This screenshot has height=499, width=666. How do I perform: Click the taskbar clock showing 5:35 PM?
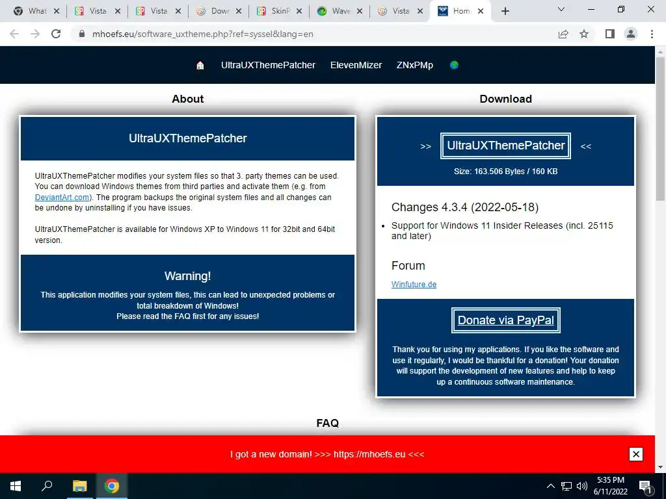(610, 486)
